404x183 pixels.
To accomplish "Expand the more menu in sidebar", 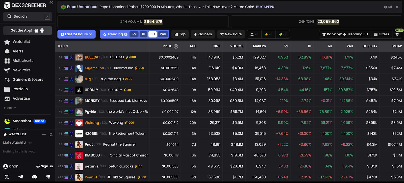I will pyautogui.click(x=10, y=108).
